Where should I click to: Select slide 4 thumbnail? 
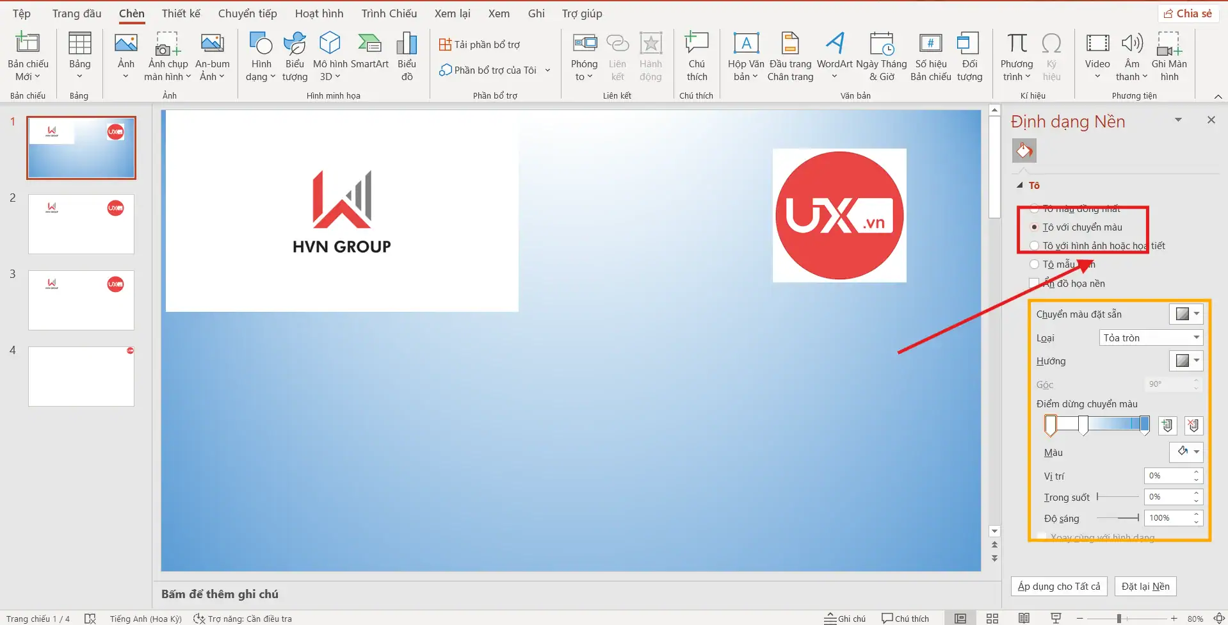coord(81,377)
